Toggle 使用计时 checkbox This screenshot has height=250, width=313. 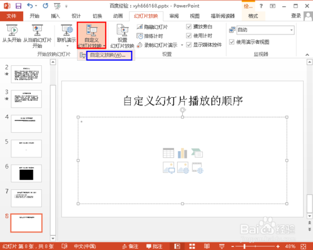(x=188, y=36)
